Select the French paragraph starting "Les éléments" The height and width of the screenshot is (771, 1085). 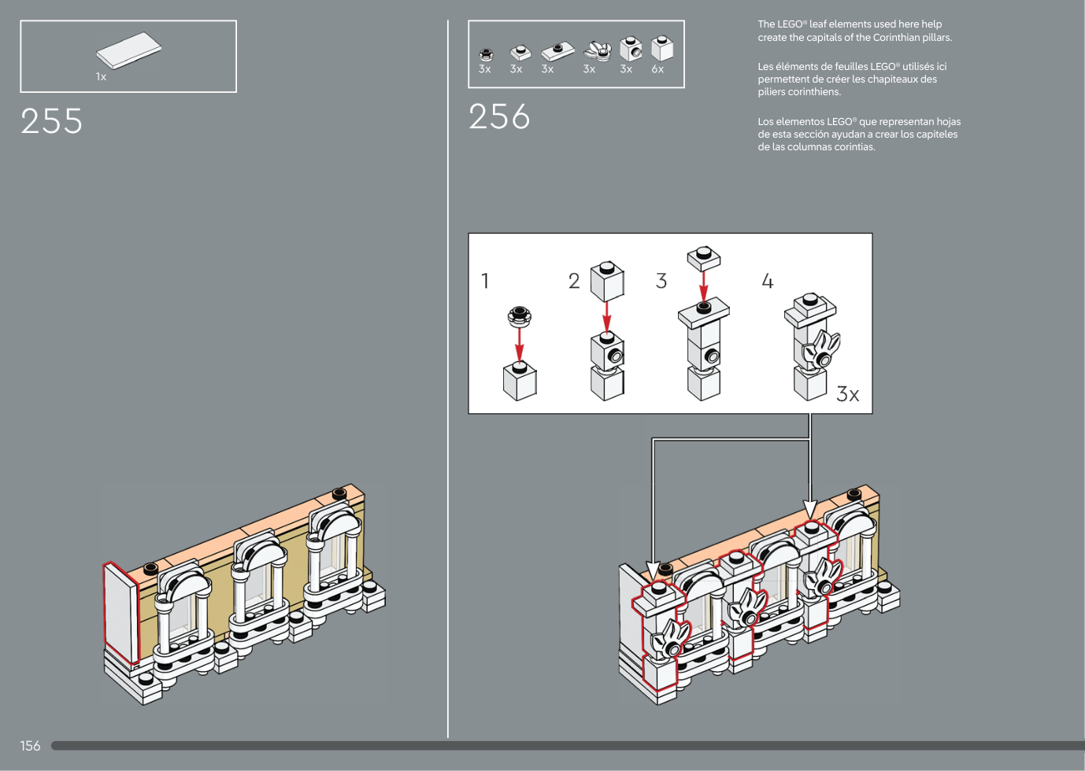click(853, 79)
